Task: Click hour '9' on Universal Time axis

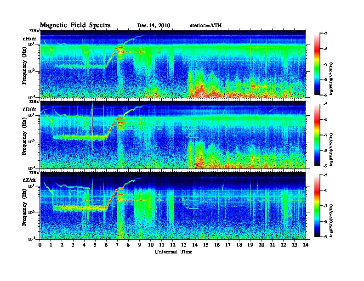Action: (x=140, y=245)
